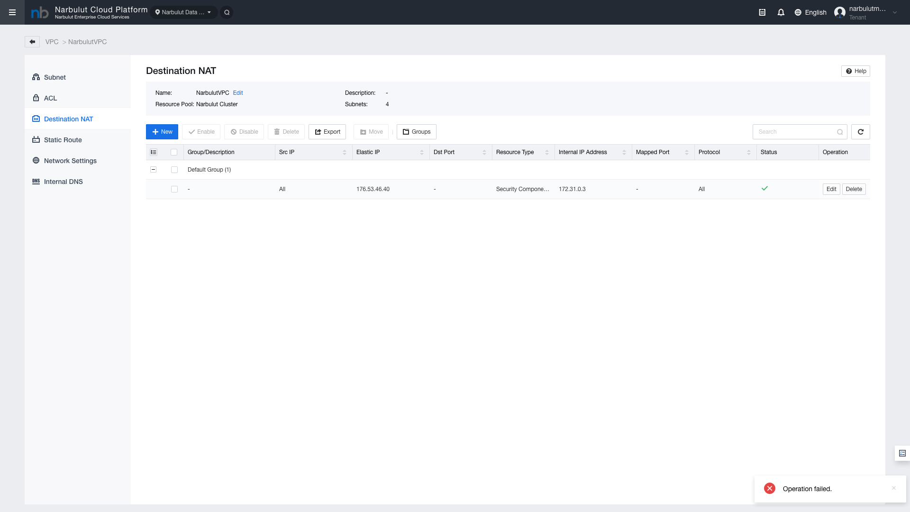Open the top bar search icon

[x=227, y=12]
